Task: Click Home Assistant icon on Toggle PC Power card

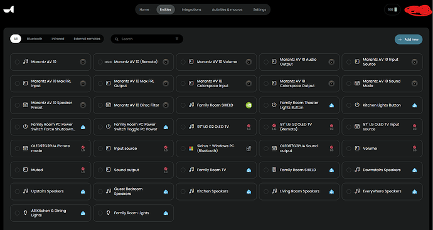Action: coord(166,127)
